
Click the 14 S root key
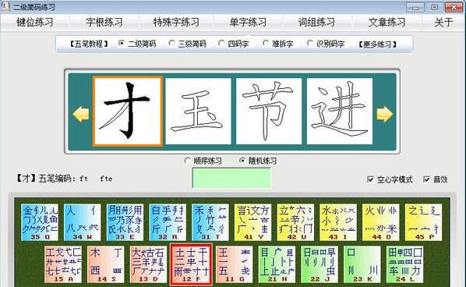(106, 264)
